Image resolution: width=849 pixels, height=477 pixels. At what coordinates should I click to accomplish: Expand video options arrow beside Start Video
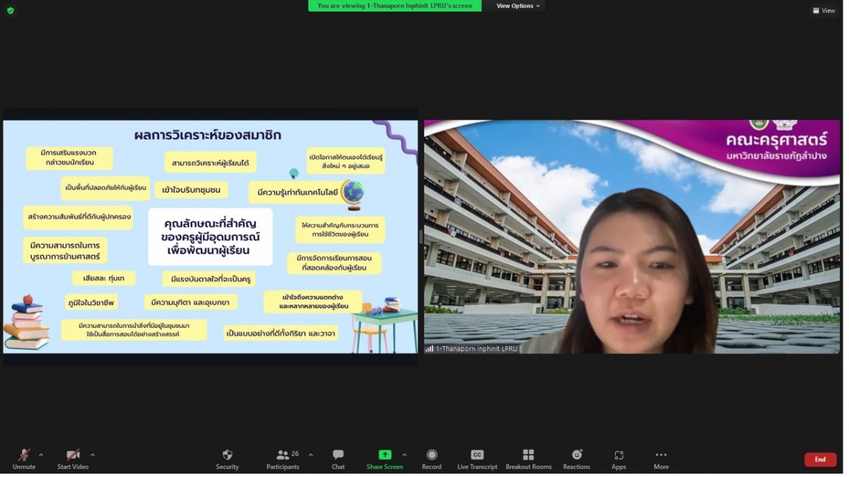[x=93, y=455]
